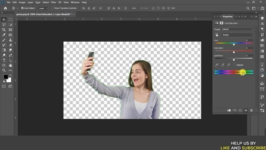Click the Hue value input field

[249, 40]
